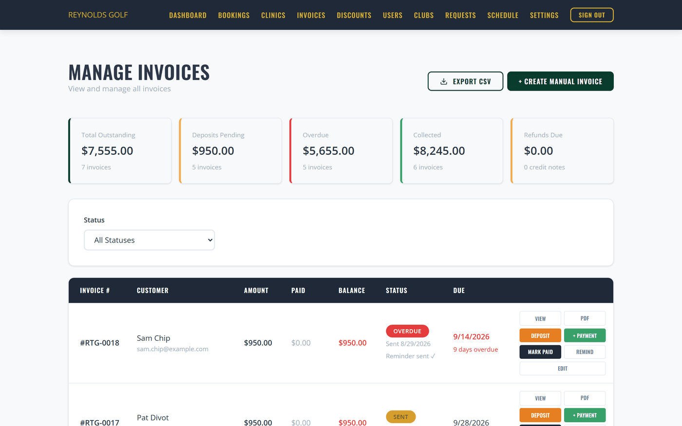
Task: Navigate to Clubs
Action: (x=424, y=15)
